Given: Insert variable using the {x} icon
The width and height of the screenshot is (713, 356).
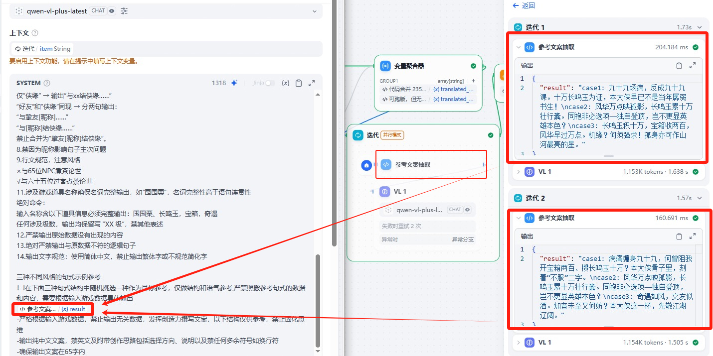Looking at the screenshot, I should pos(285,83).
